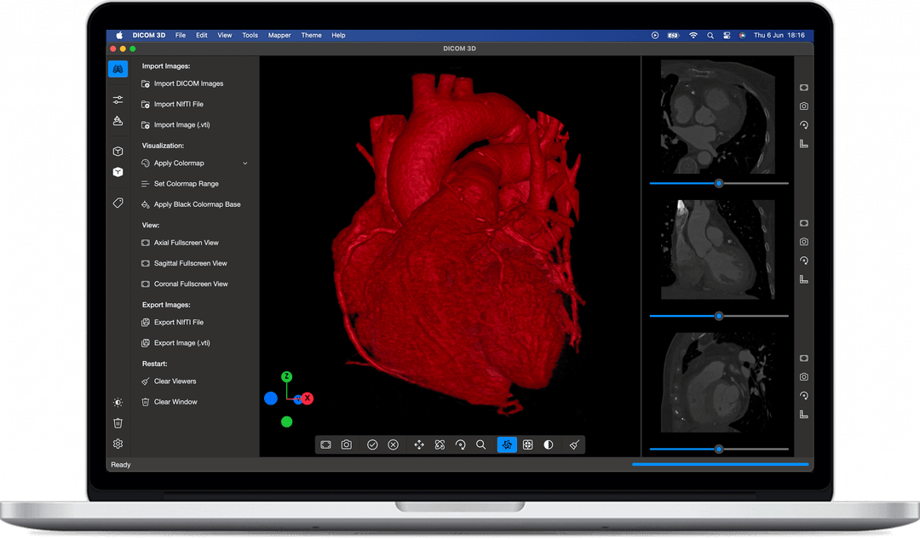Activate the zoom magnifier icon in the bottom toolbar

tap(481, 444)
